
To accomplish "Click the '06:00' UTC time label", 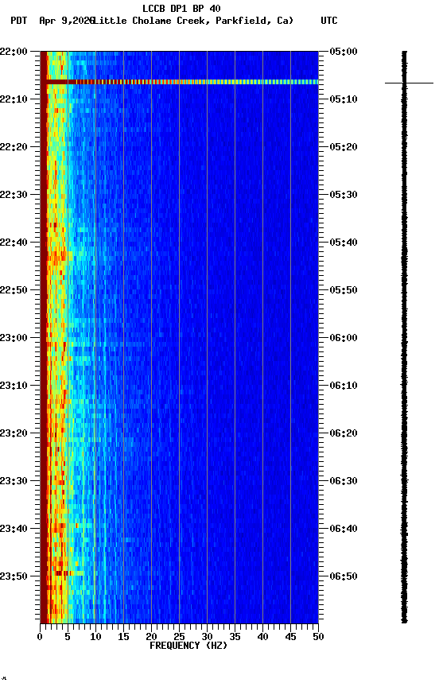I will [344, 338].
